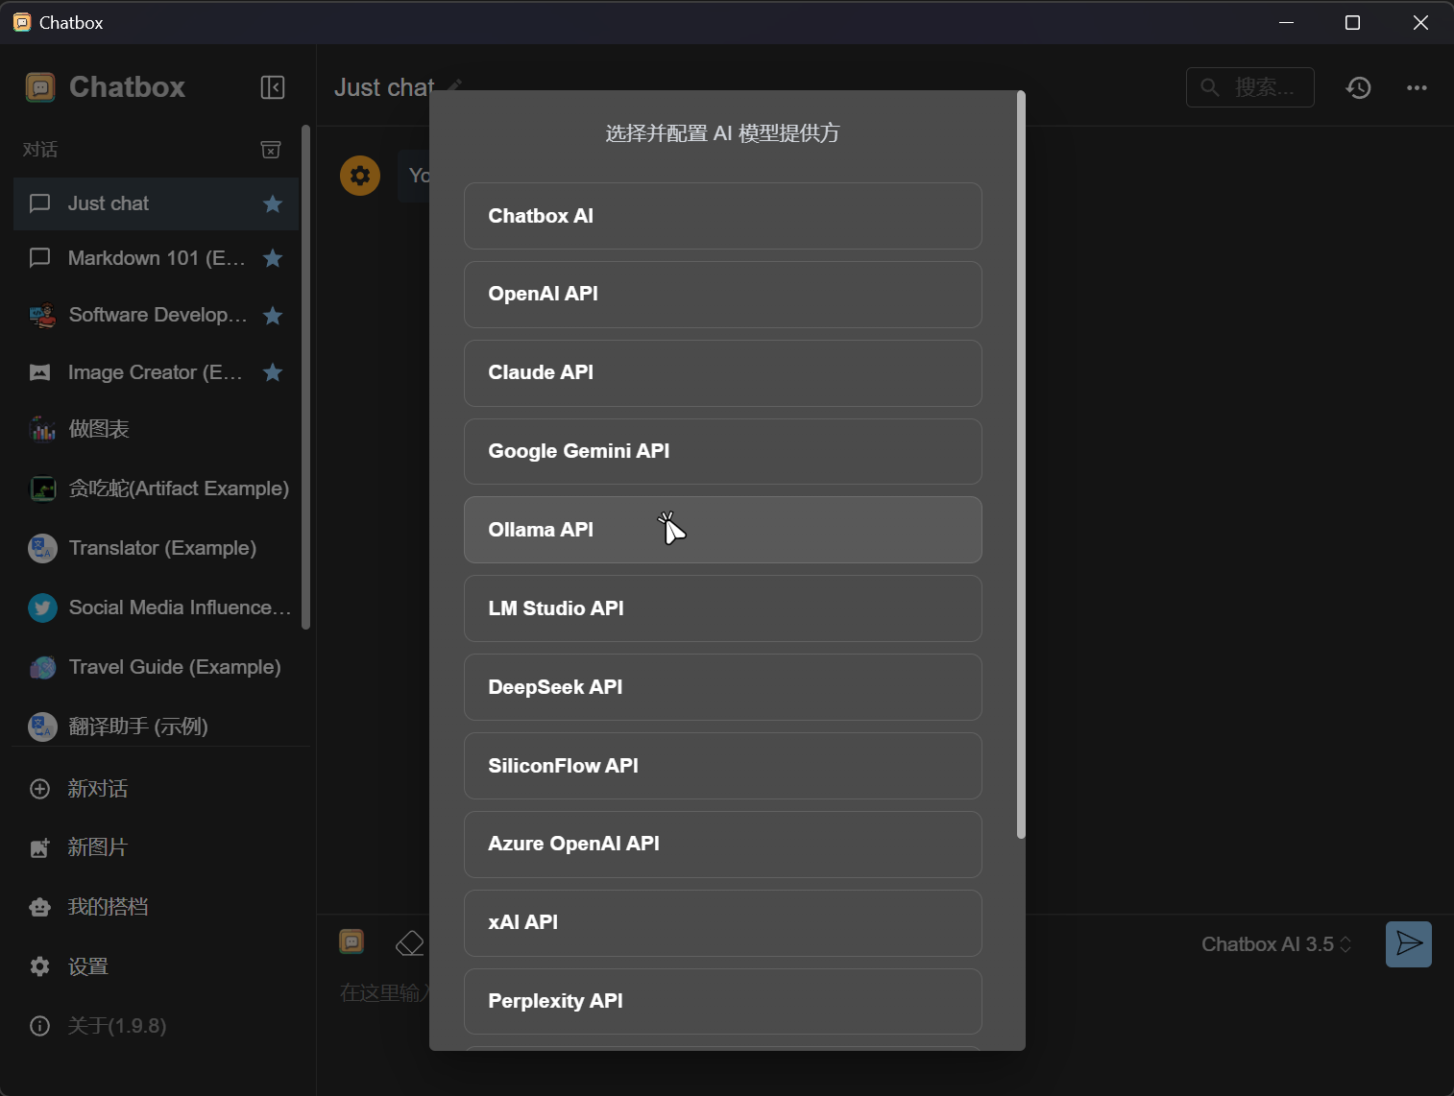The height and width of the screenshot is (1096, 1454).
Task: Click the Social Media Influencer Twitter icon
Action: [42, 608]
